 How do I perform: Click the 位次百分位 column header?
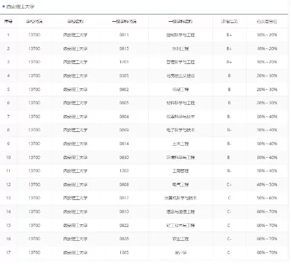pyautogui.click(x=267, y=22)
